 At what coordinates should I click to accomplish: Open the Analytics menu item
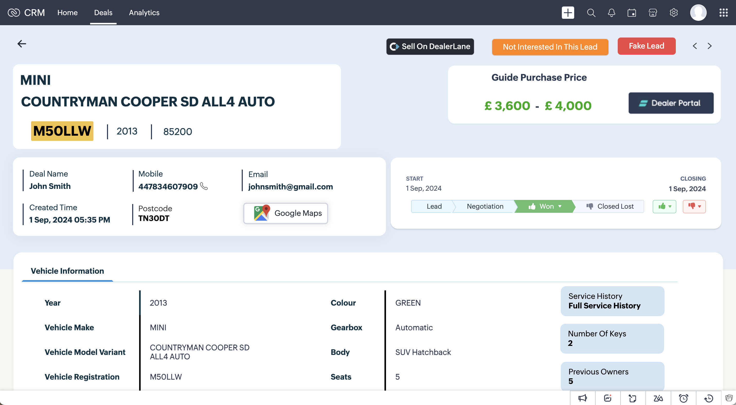(x=144, y=13)
